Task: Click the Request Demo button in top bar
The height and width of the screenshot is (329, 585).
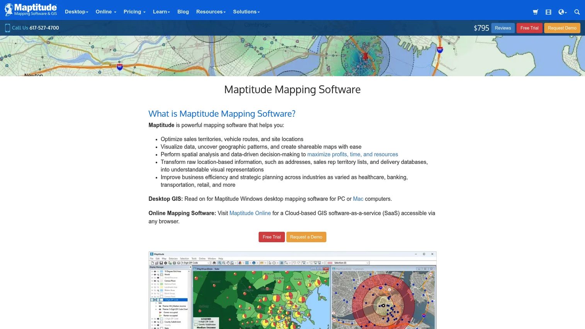Action: coord(562,28)
